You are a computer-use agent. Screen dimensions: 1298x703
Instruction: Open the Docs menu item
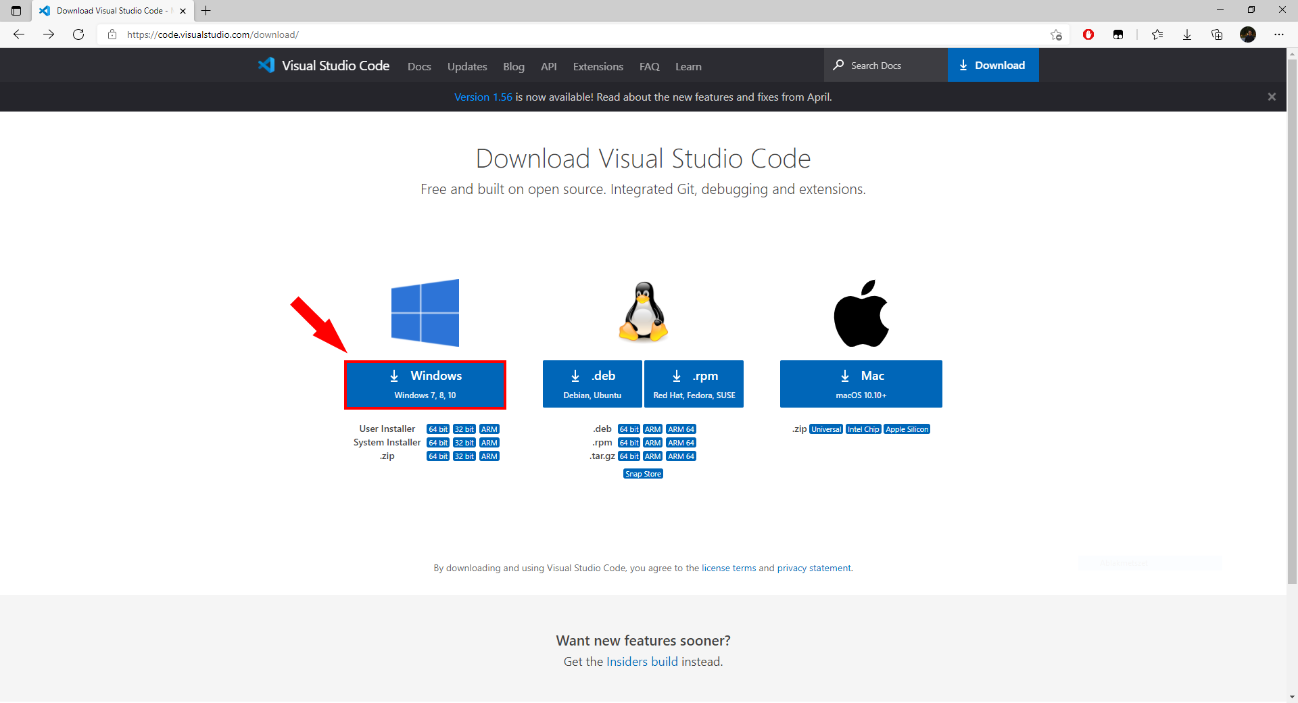pyautogui.click(x=419, y=66)
